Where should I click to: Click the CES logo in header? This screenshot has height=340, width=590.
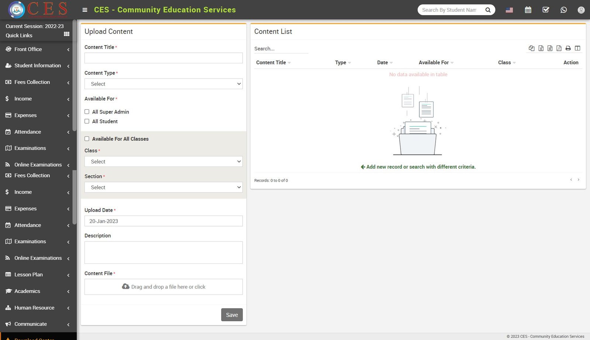pyautogui.click(x=38, y=10)
